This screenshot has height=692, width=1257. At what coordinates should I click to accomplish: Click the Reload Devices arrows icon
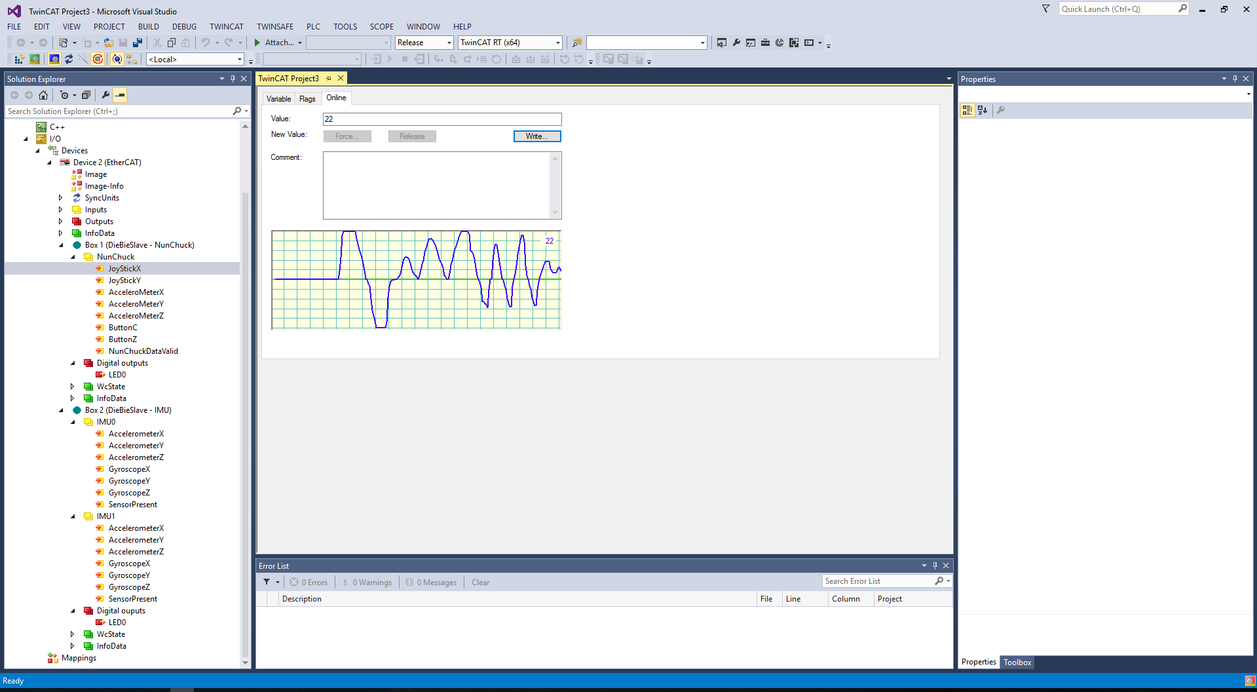69,60
